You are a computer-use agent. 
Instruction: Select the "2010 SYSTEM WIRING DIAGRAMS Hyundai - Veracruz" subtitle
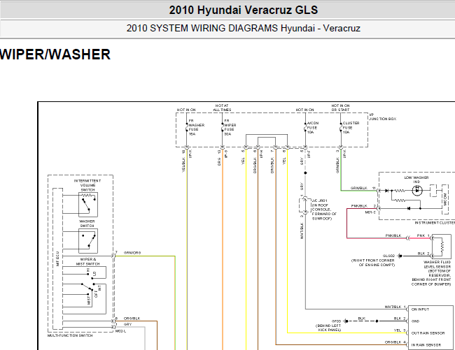point(244,29)
